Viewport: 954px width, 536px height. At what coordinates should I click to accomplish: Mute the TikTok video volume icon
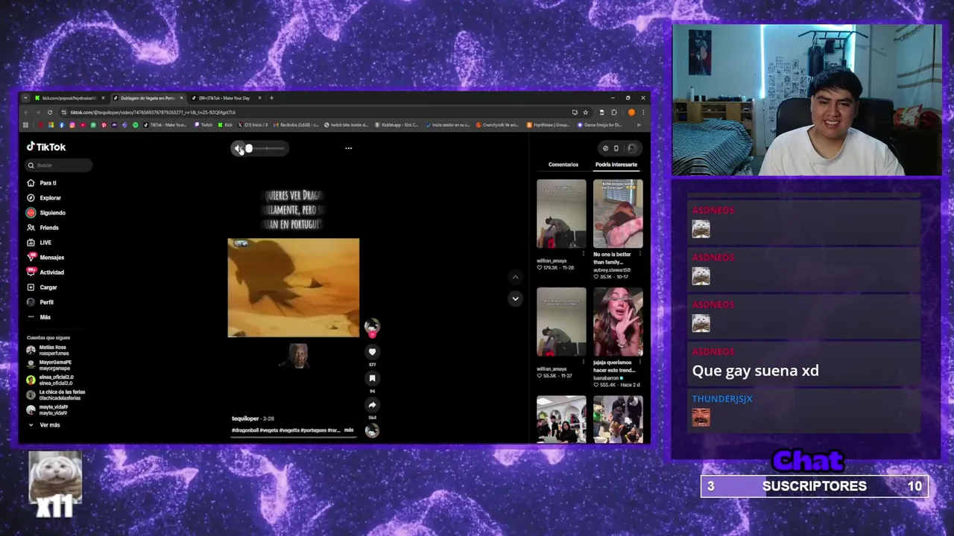point(238,148)
